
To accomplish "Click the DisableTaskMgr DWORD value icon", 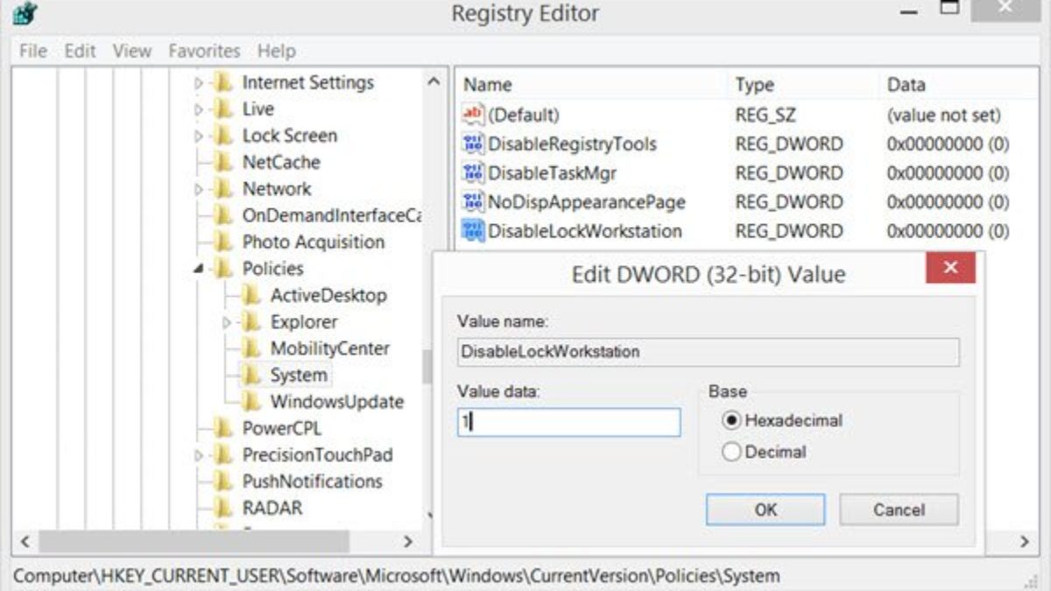I will point(473,172).
